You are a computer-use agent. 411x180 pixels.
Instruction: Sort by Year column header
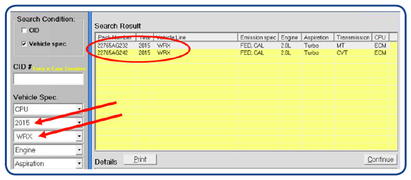tap(145, 38)
